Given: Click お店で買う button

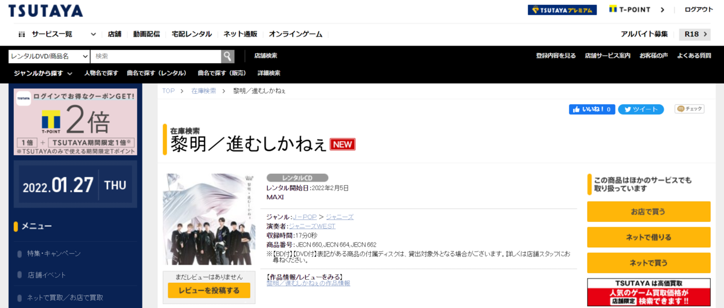Looking at the screenshot, I should tap(649, 212).
